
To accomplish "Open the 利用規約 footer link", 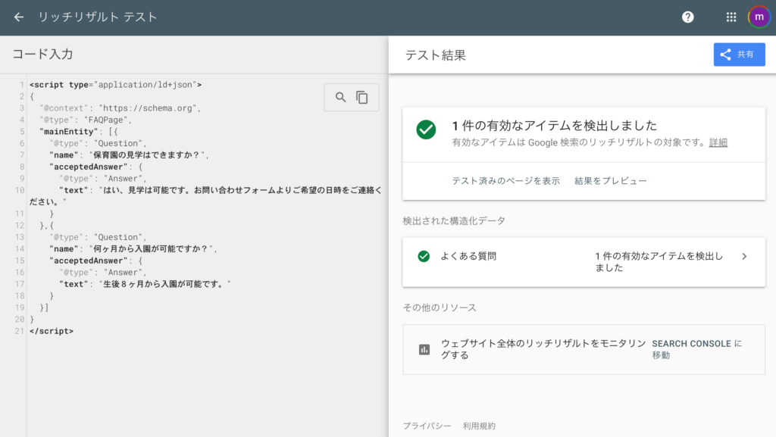I will (x=479, y=426).
